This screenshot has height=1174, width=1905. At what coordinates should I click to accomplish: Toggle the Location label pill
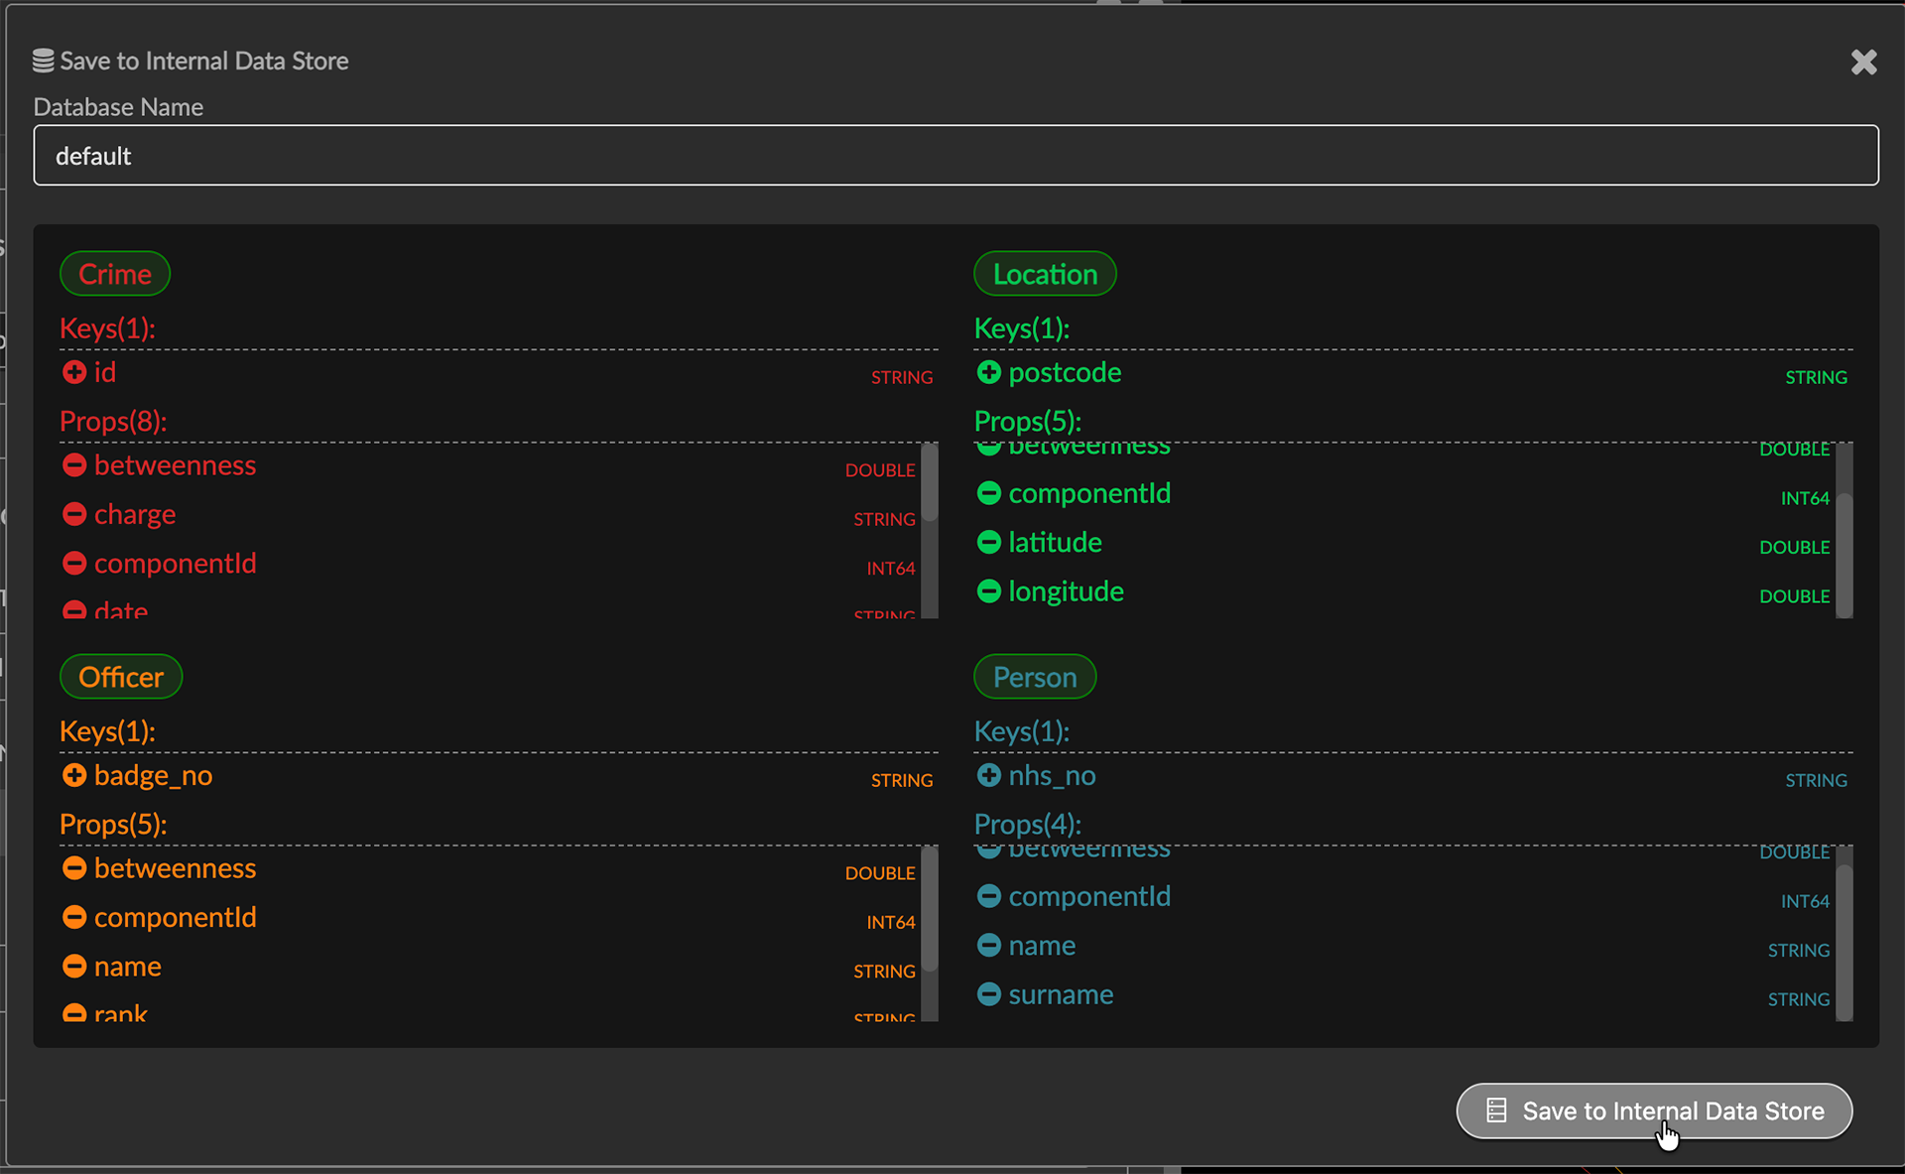[1045, 274]
